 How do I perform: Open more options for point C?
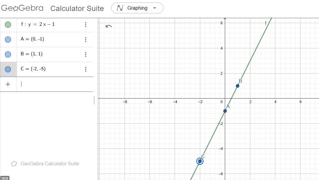click(86, 69)
